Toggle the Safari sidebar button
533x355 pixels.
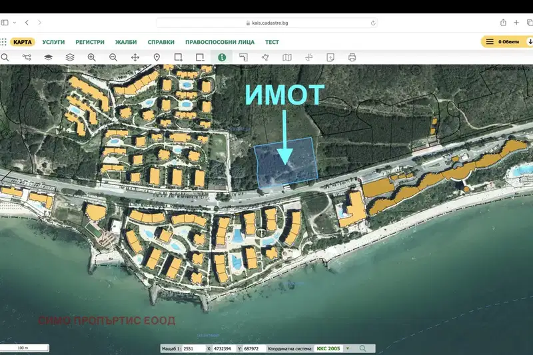(x=5, y=23)
